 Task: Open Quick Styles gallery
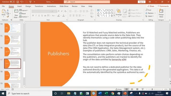[x=125, y=13]
